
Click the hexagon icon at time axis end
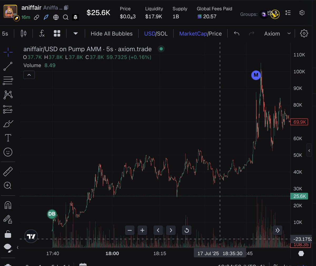click(x=301, y=253)
